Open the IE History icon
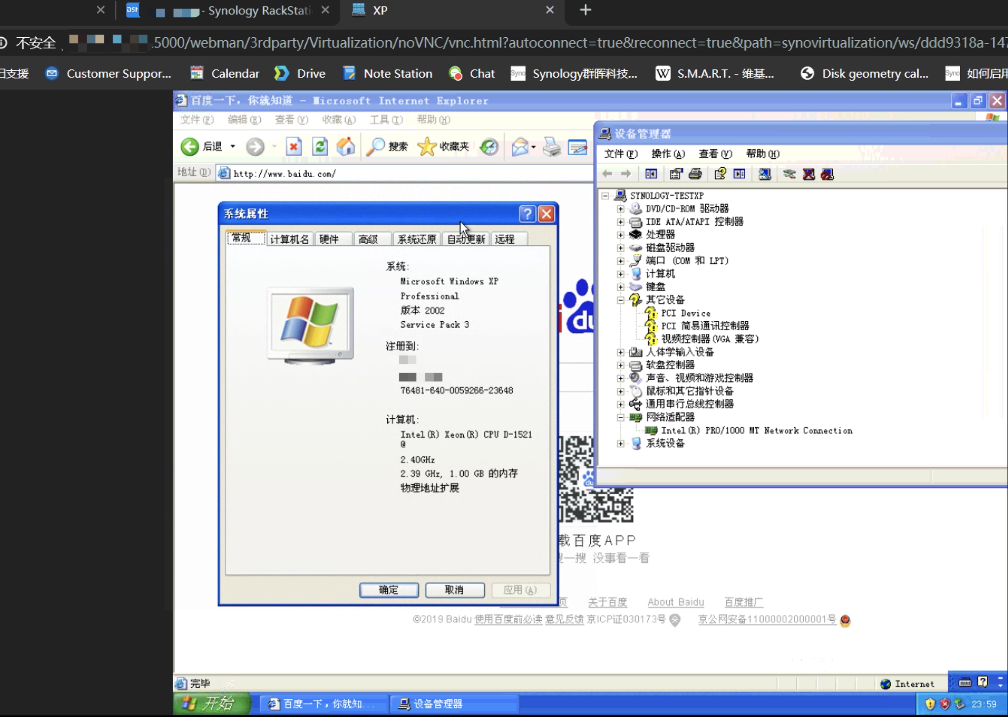The image size is (1008, 717). click(x=489, y=147)
